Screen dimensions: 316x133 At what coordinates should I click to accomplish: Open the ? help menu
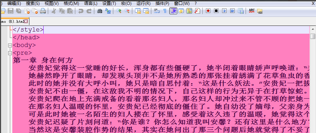pos(196,4)
